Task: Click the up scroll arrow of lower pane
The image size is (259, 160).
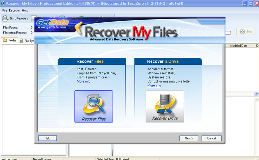Action: click(256, 100)
